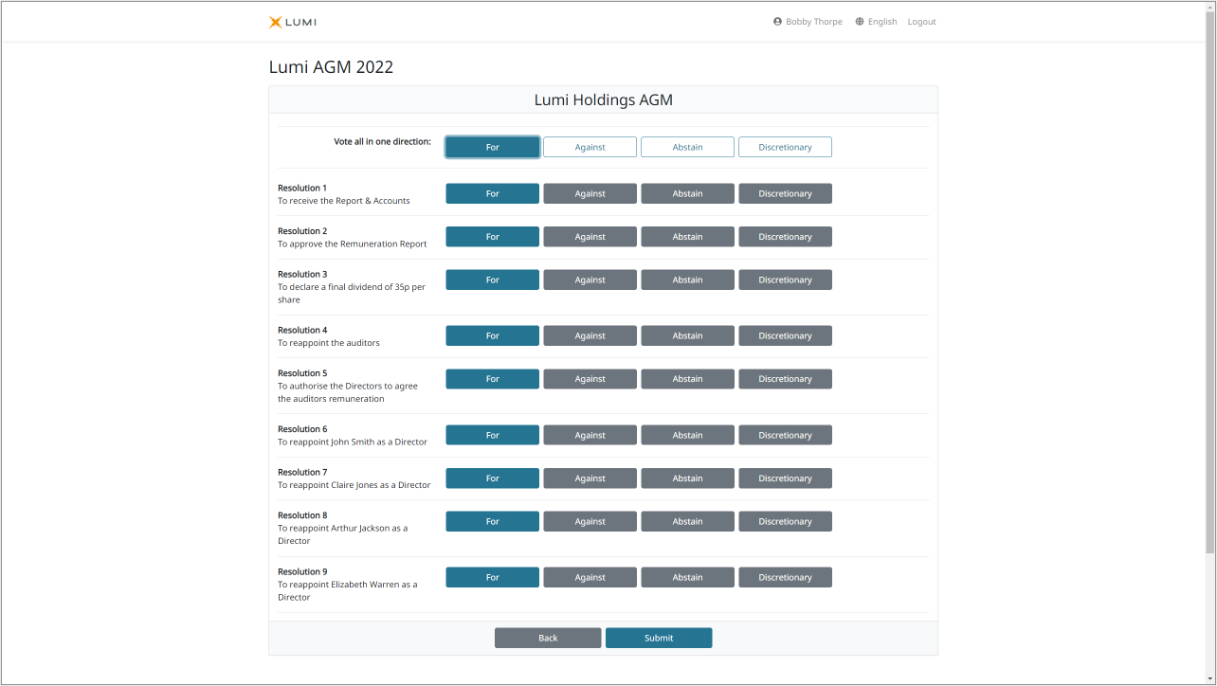The image size is (1217, 686).
Task: Click 'Vote all in one direction:' label
Action: tap(383, 141)
